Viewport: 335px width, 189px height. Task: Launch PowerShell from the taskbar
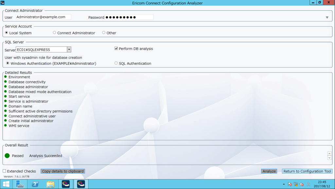(x=35, y=184)
